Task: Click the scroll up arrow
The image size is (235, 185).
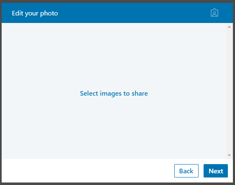Action: (229, 27)
